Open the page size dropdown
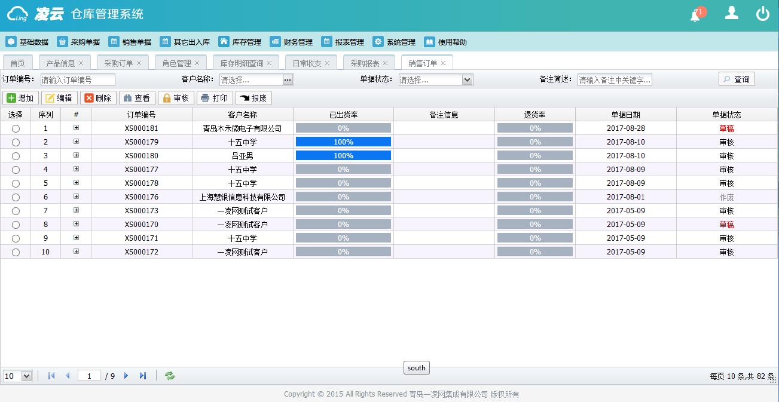Image resolution: width=779 pixels, height=402 pixels. 26,376
